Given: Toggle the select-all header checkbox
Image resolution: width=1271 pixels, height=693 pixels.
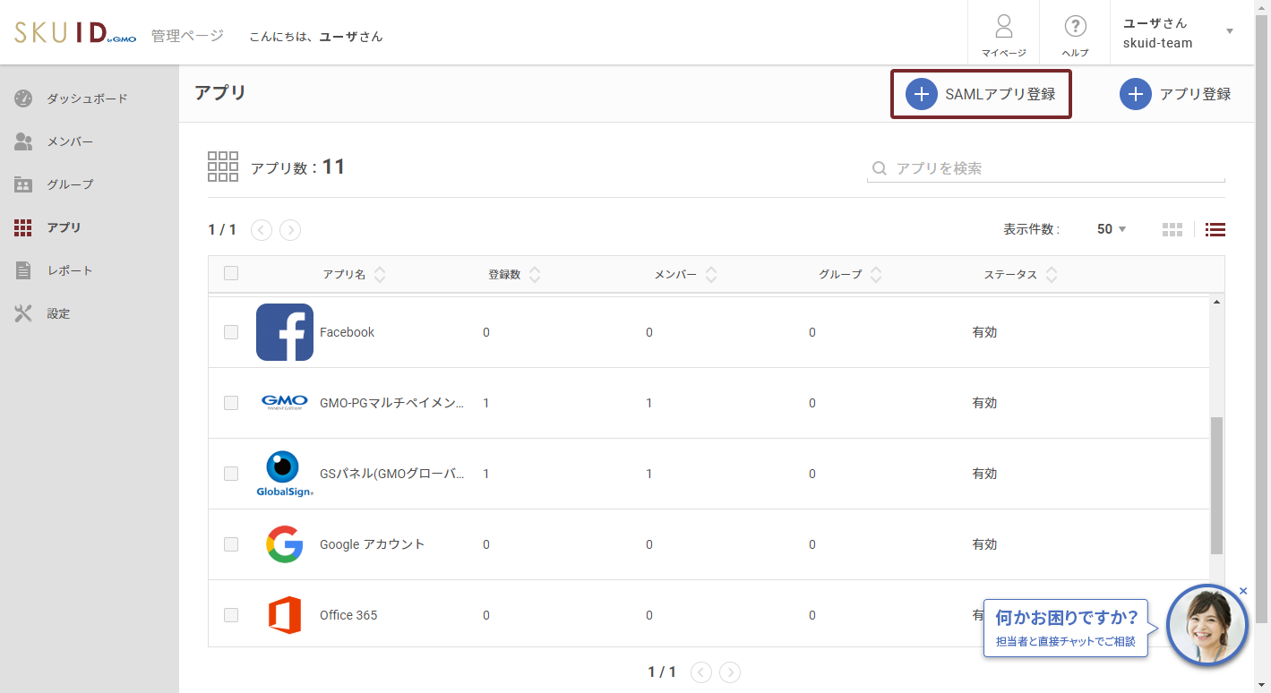Looking at the screenshot, I should click(231, 274).
